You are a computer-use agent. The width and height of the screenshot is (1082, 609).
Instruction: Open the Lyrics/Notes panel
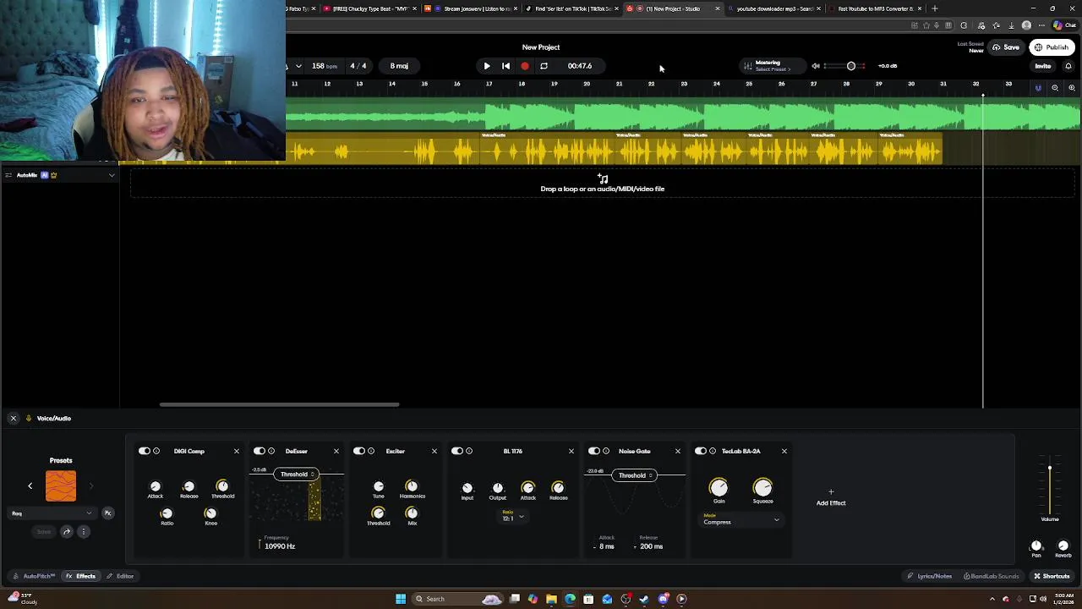tap(929, 576)
